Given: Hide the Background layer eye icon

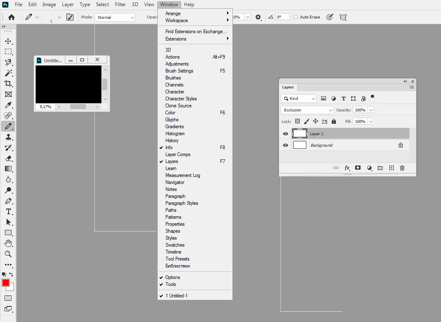Looking at the screenshot, I should coord(285,145).
